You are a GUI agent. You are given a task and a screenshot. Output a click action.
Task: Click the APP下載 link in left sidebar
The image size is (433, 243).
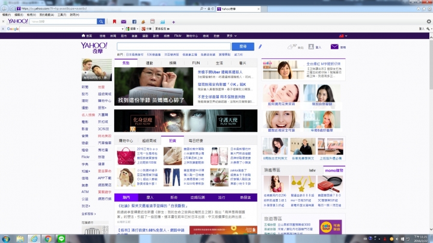105,178
